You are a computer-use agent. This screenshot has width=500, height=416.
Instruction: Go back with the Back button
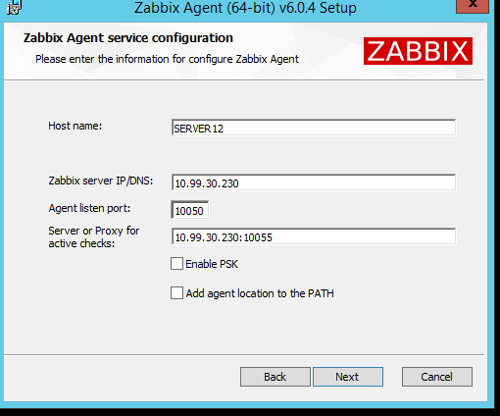pos(275,377)
